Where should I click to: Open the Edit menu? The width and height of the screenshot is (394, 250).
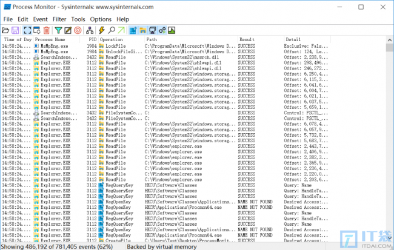(x=23, y=19)
